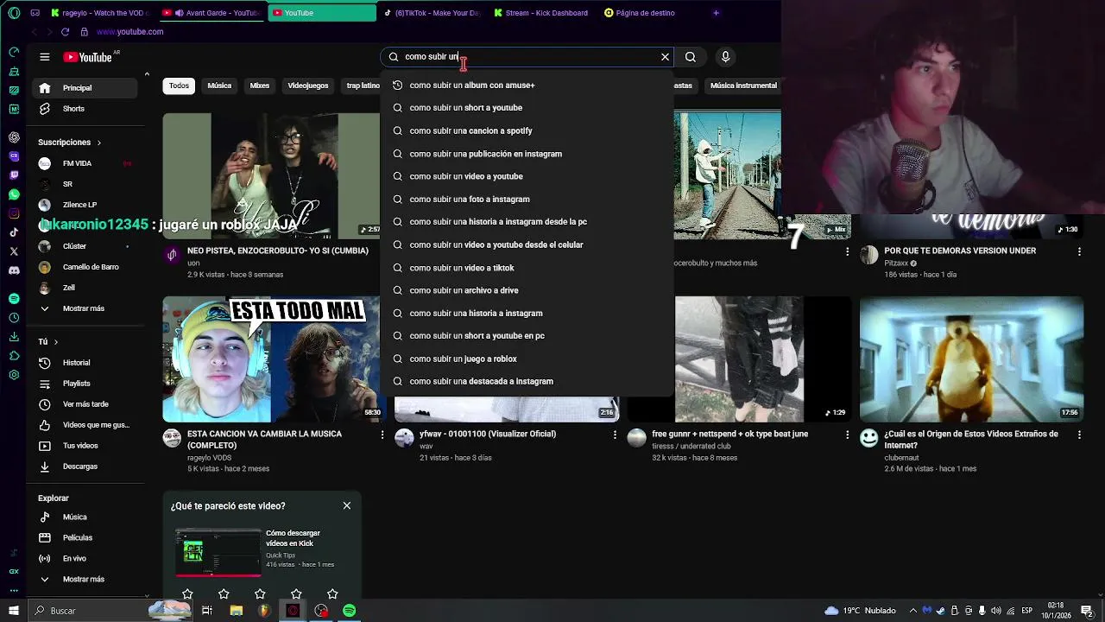Go to Shorts in YouTube sidebar

84,109
